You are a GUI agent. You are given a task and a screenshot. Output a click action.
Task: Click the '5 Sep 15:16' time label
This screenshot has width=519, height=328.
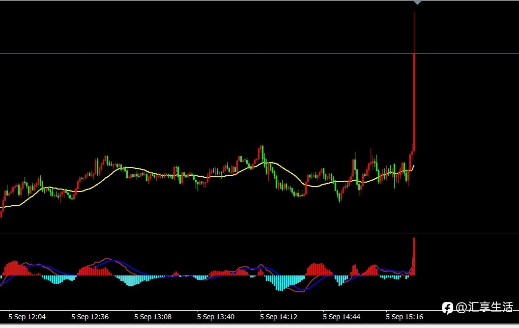tap(404, 317)
